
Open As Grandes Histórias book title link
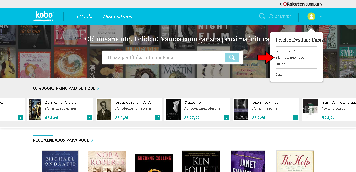pyautogui.click(x=64, y=102)
